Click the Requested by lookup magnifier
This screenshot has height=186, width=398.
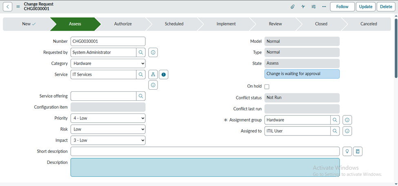click(141, 53)
